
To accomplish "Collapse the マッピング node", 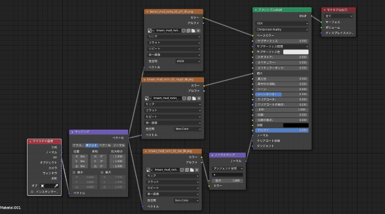I will pyautogui.click(x=72, y=132).
